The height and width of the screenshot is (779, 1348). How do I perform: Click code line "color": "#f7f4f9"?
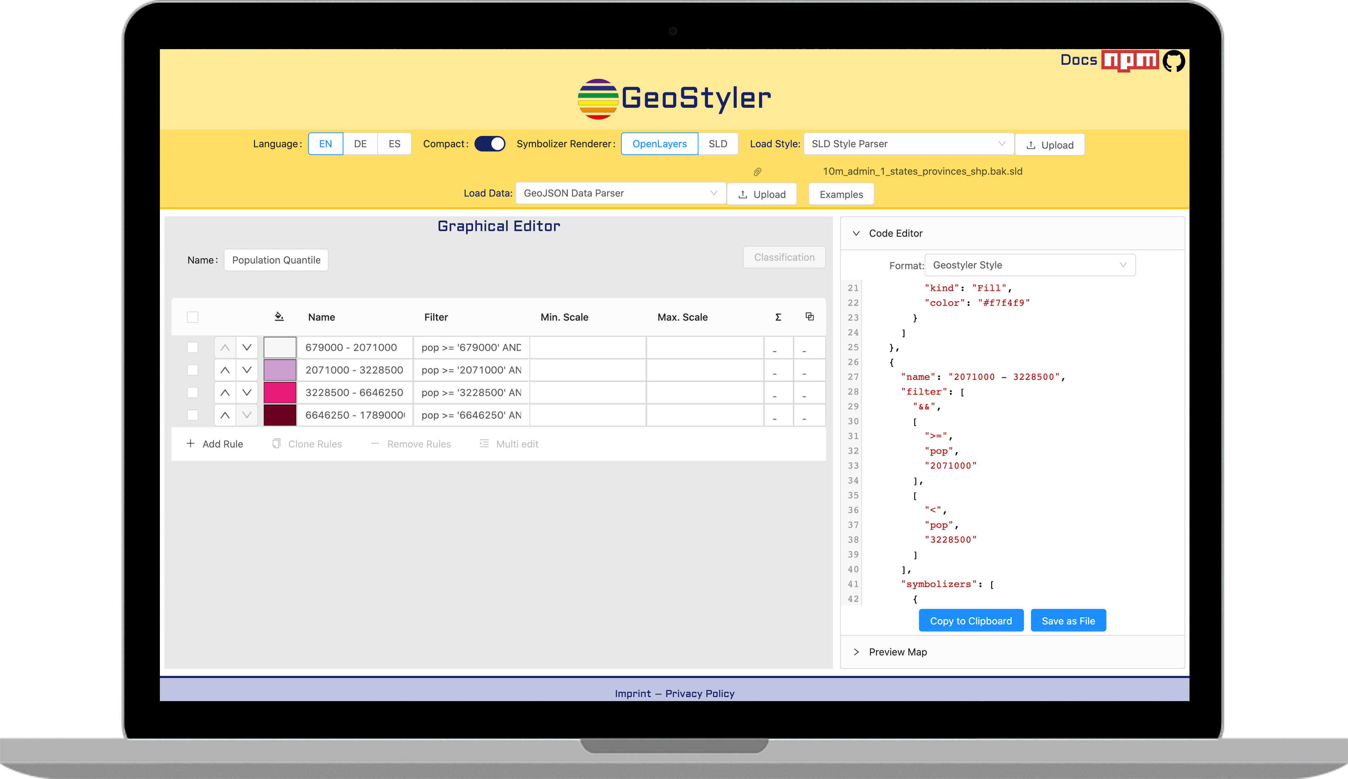pyautogui.click(x=977, y=303)
